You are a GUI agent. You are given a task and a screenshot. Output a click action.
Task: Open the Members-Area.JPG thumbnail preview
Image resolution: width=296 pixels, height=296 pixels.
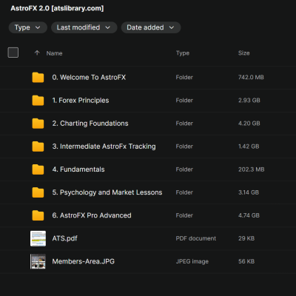(38, 261)
